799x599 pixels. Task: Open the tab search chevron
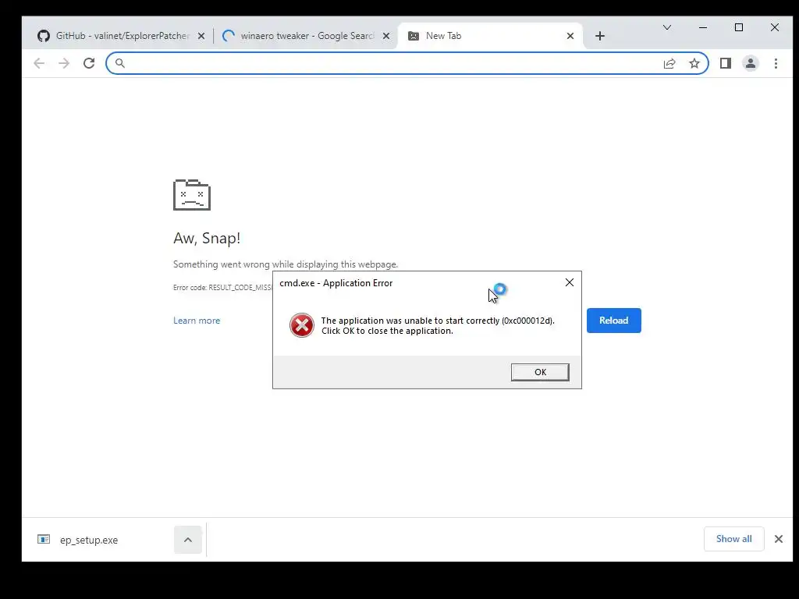pos(667,27)
